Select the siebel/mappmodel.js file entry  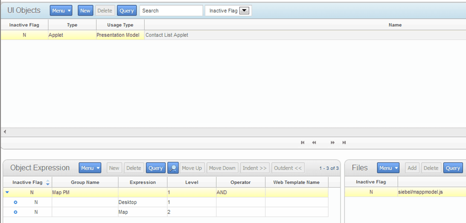pos(420,192)
